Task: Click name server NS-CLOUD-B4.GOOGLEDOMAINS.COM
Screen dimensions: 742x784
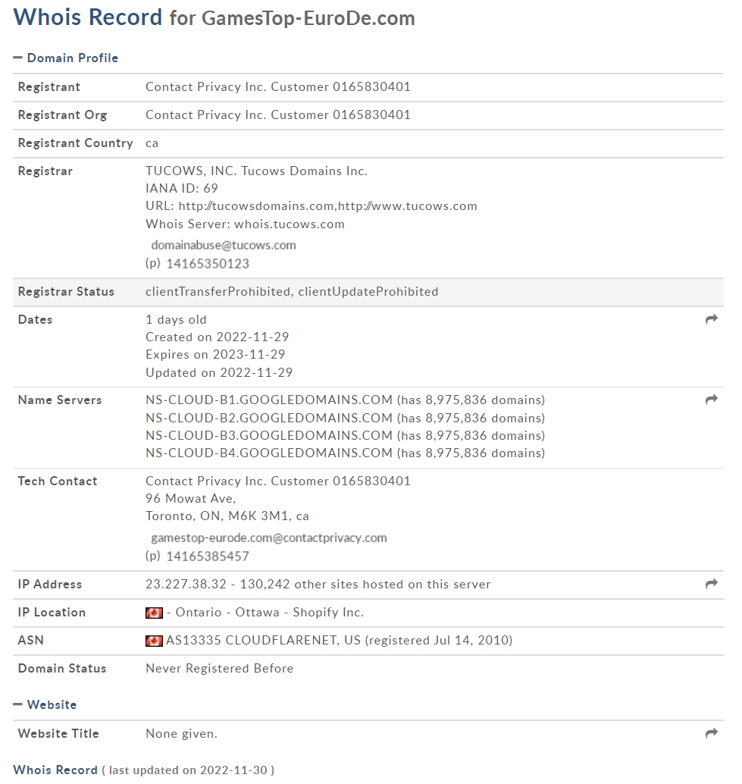Action: (269, 453)
